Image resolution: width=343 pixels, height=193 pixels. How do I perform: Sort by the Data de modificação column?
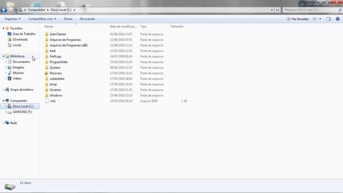point(124,26)
